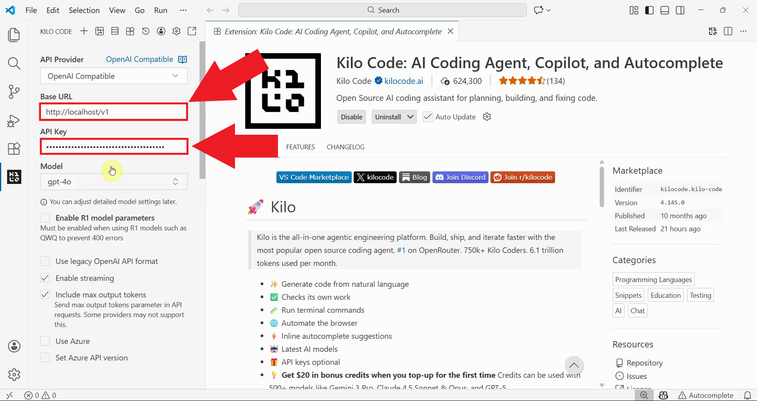Image resolution: width=757 pixels, height=401 pixels.
Task: Open the Explorer icon in the activity bar
Action: (x=14, y=35)
